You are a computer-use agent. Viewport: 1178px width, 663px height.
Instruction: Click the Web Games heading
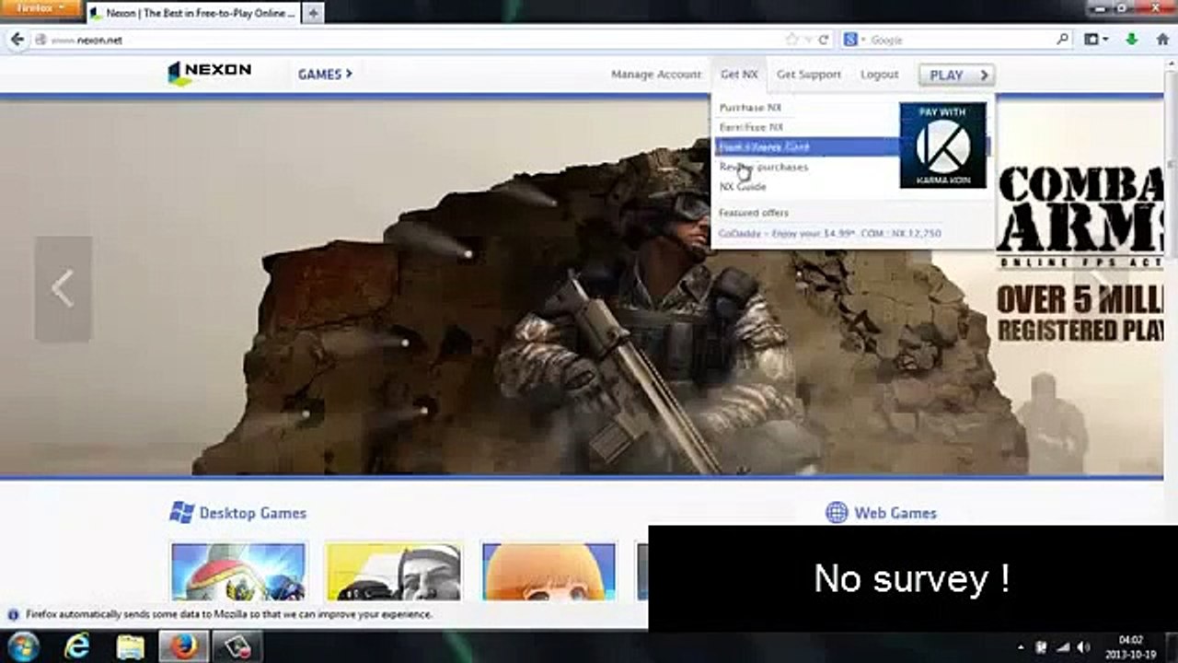tap(895, 513)
